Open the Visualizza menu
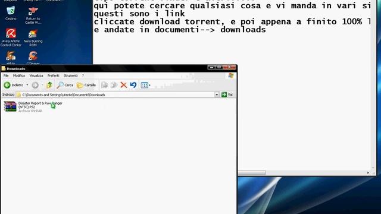This screenshot has width=381, height=214. 36,75
